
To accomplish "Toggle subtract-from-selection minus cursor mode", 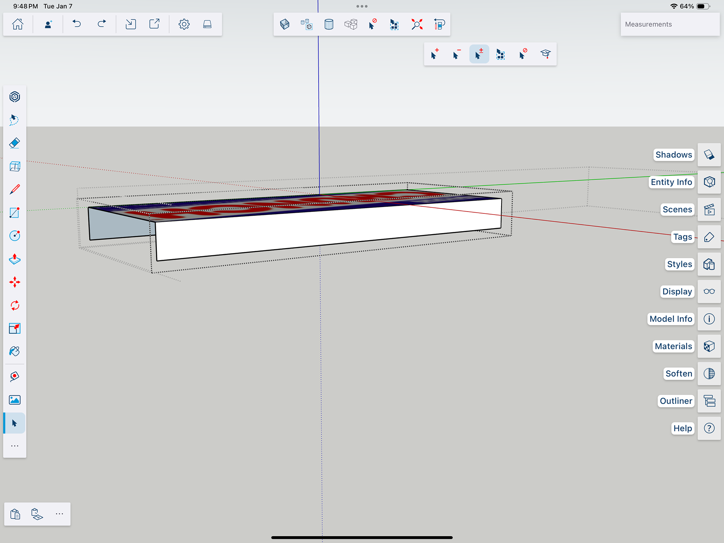I will click(457, 54).
